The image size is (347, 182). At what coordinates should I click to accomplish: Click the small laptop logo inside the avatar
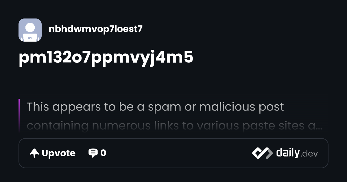[30, 38]
